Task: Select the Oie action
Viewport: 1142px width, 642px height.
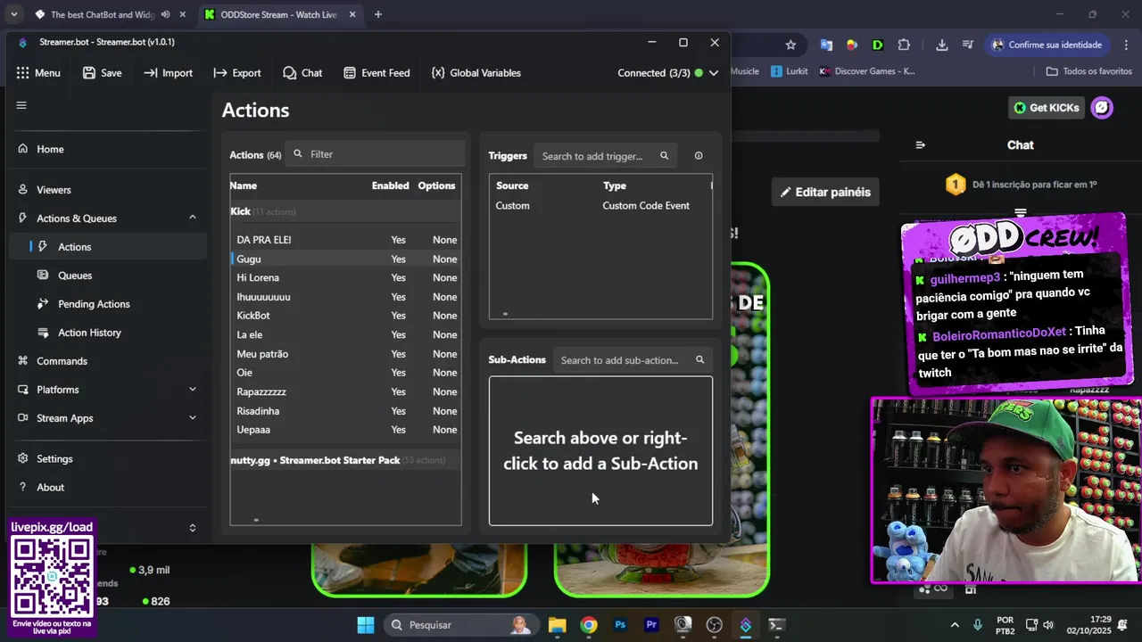Action: point(345,373)
